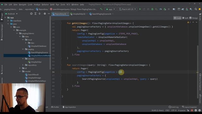
Task: Open the SDK Manager icon
Action: 191,9
